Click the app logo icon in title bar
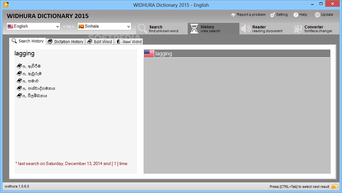 point(6,5)
